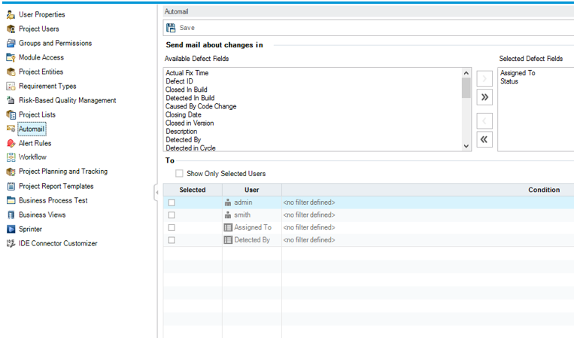Check the Selected box for admin
The width and height of the screenshot is (574, 338).
pyautogui.click(x=172, y=202)
